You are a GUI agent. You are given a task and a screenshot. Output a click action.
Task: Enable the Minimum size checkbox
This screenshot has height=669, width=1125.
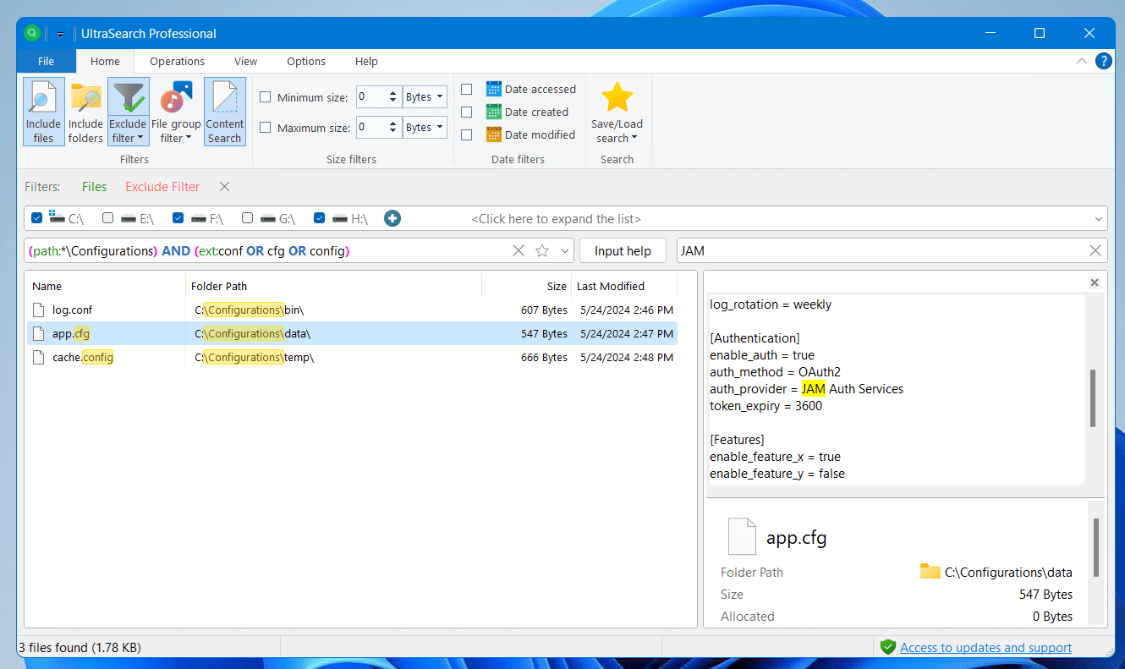point(266,97)
